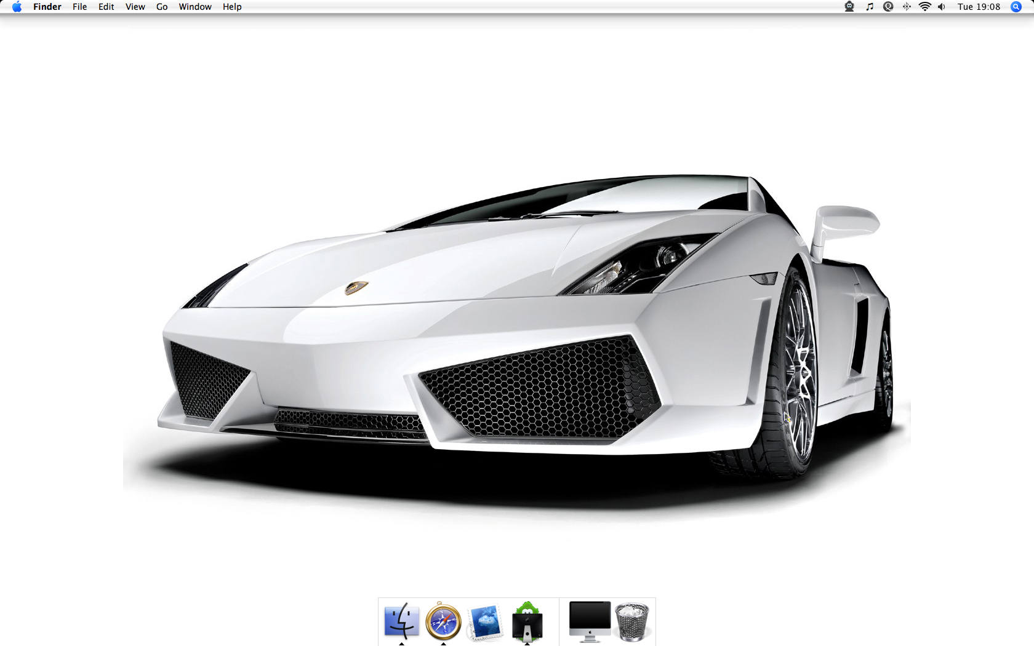The height and width of the screenshot is (646, 1034).
Task: Open the Wi-Fi status menu
Action: 924,7
